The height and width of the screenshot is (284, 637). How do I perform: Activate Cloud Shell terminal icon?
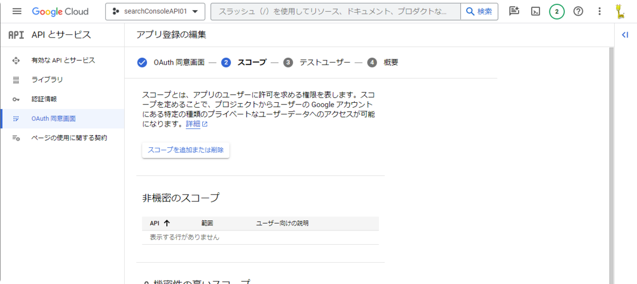coord(536,11)
